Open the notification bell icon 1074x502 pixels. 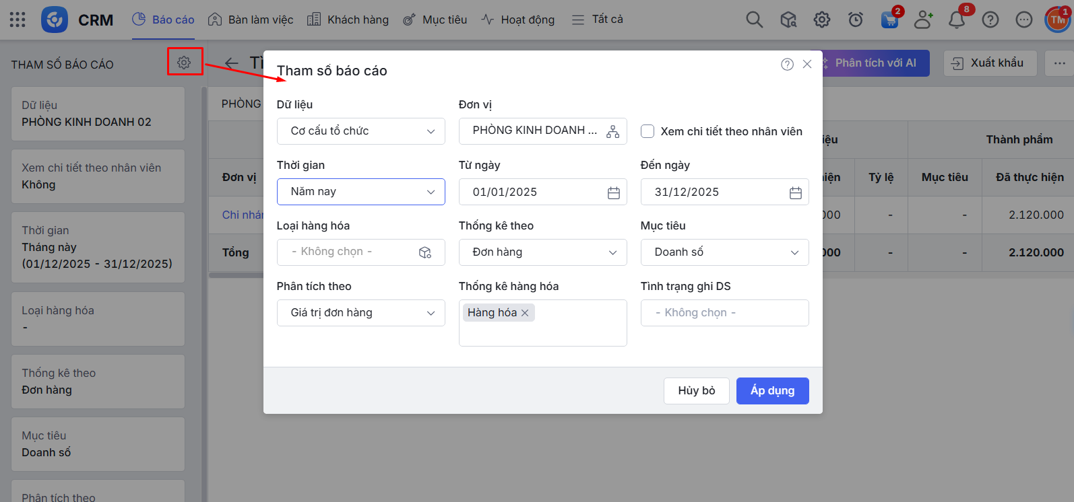click(x=956, y=20)
